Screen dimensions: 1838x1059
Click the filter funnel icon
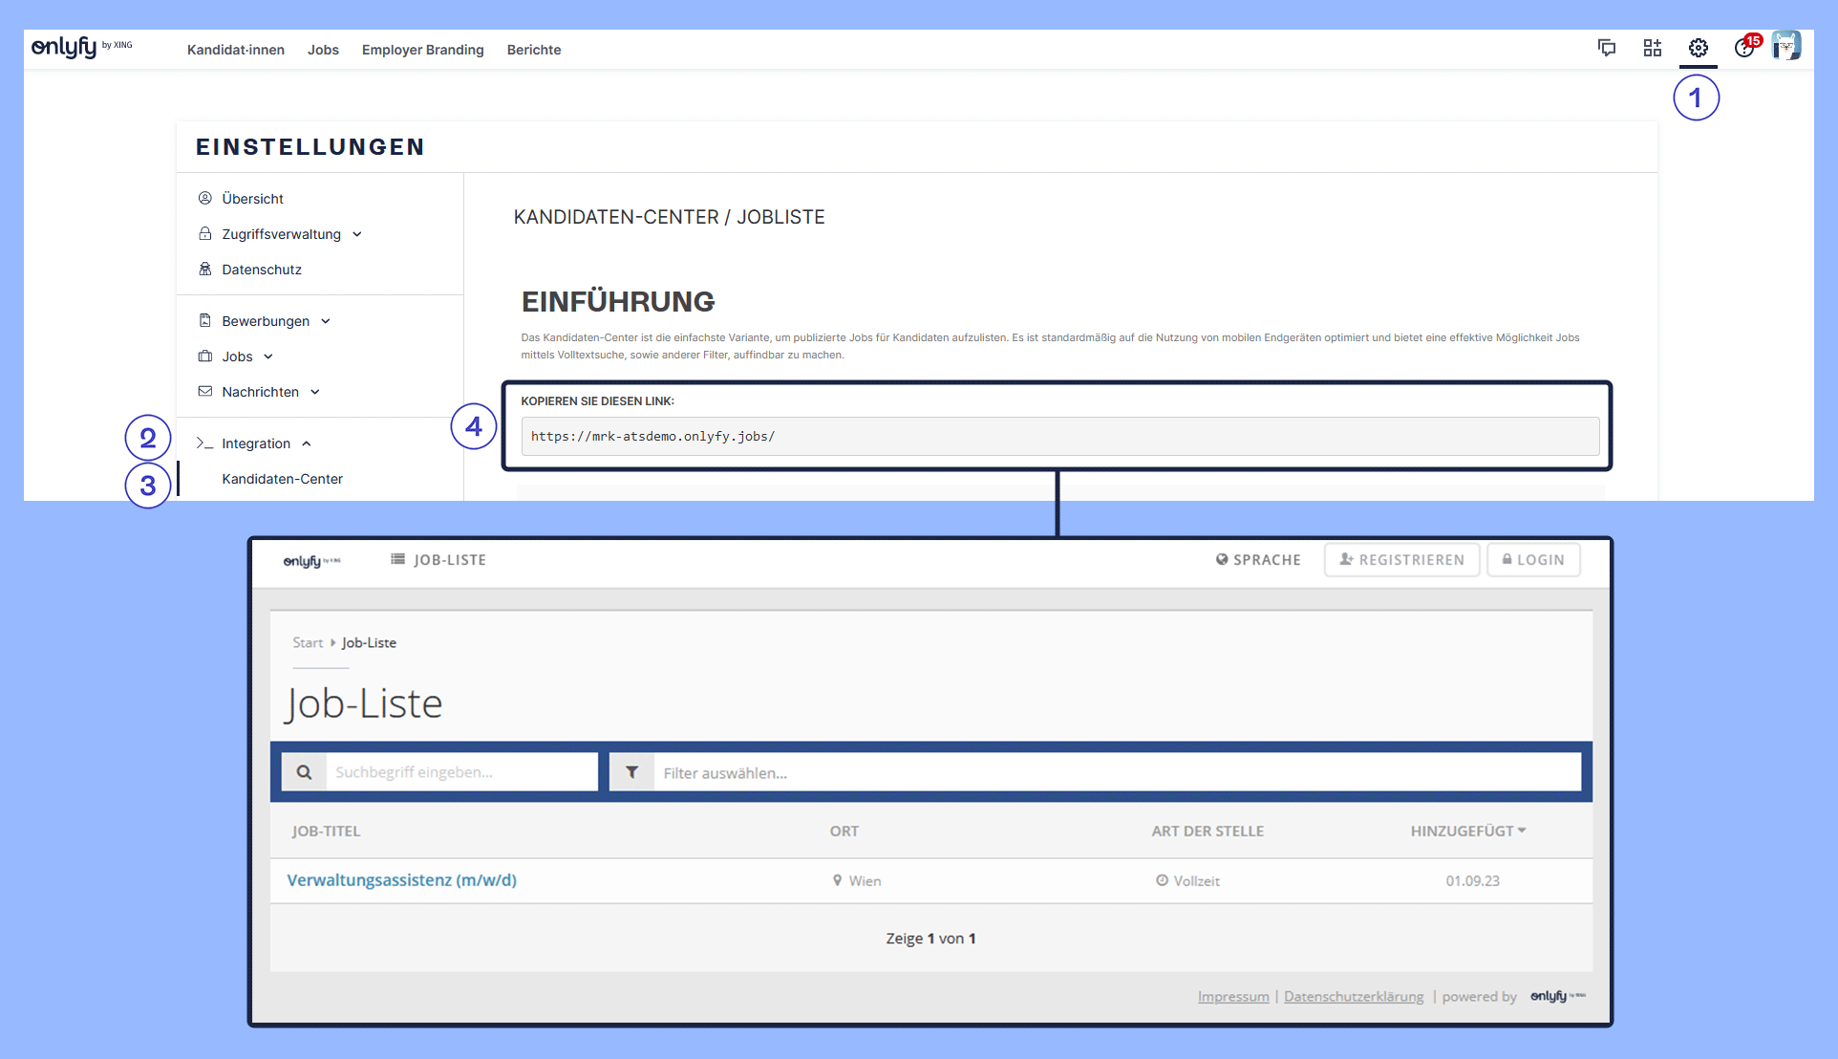tap(631, 771)
